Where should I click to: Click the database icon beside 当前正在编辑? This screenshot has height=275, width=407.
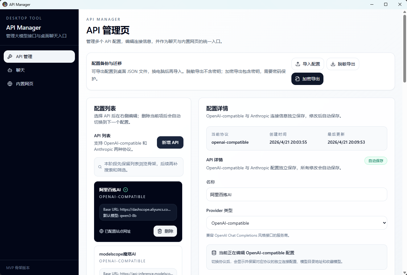pyautogui.click(x=214, y=253)
